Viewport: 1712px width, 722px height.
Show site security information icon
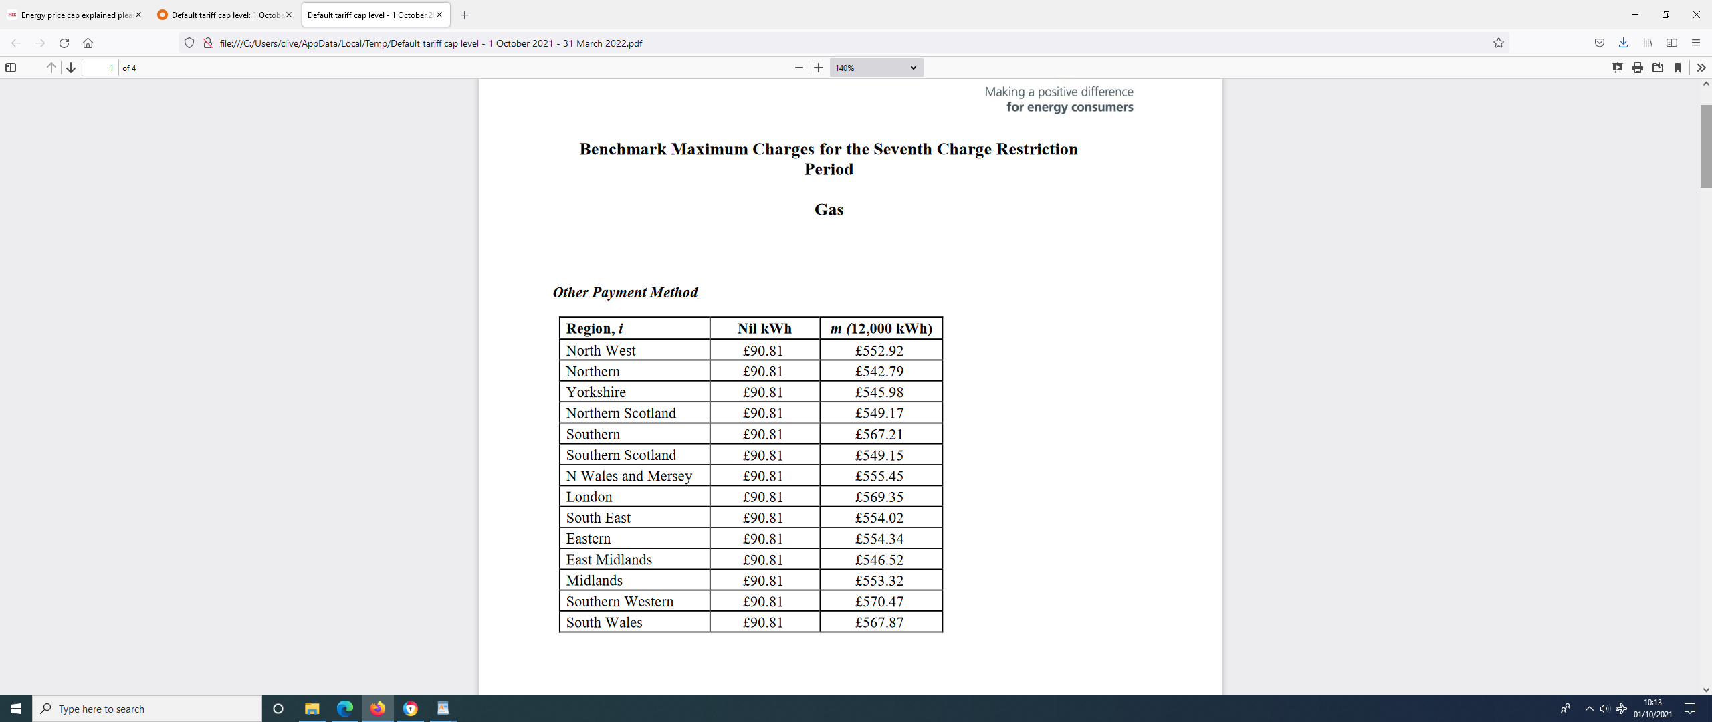point(208,43)
